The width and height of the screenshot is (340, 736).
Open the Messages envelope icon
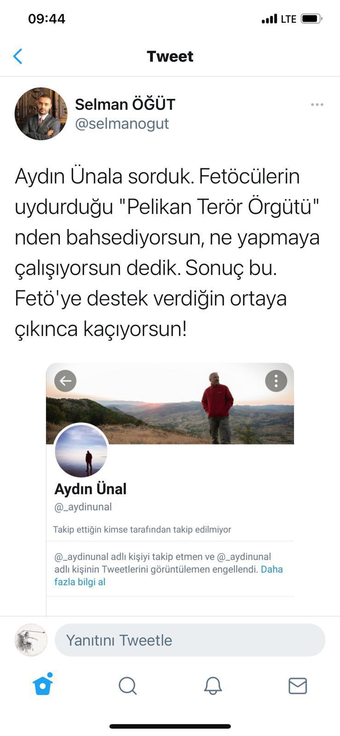coord(298,686)
